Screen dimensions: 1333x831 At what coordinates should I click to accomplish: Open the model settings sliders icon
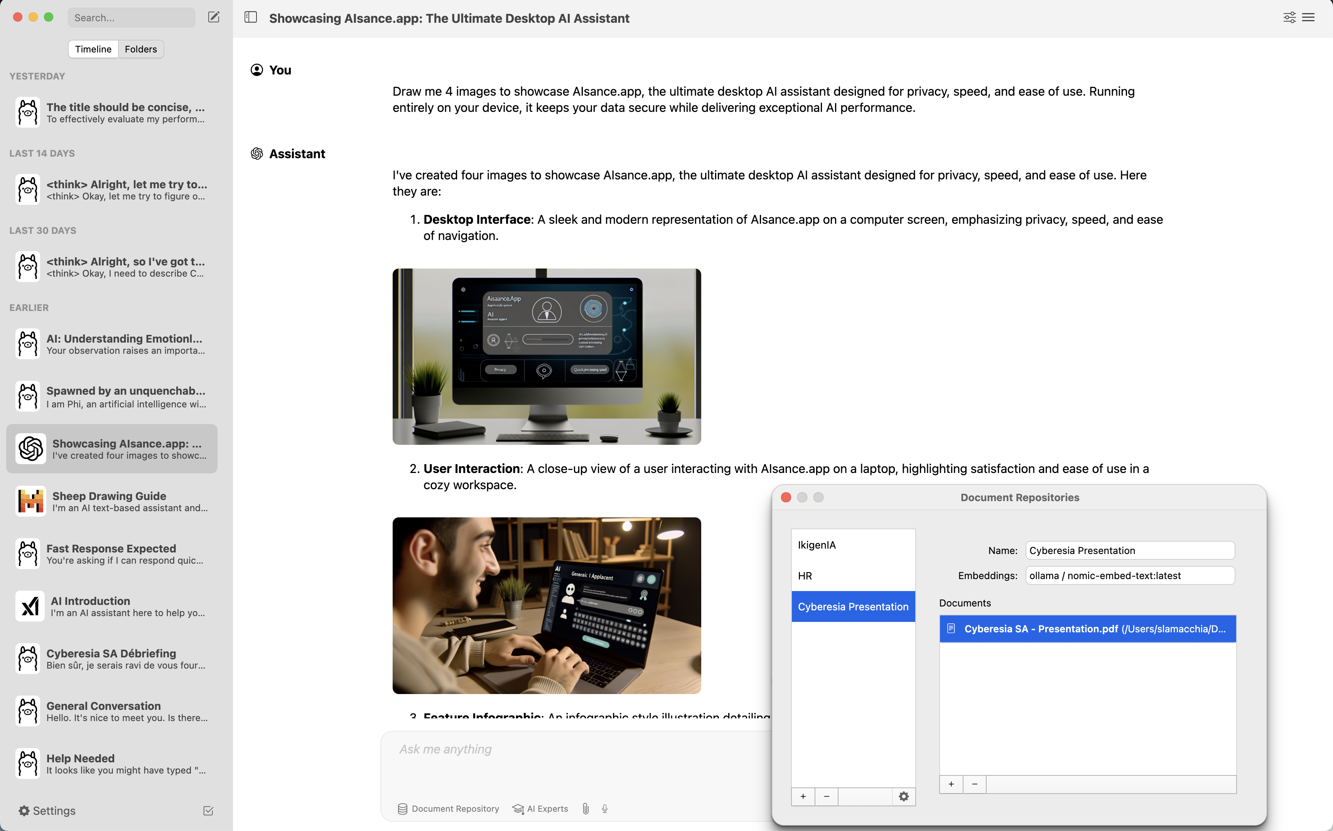(x=1289, y=18)
